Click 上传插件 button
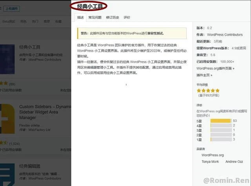 coord(11,7)
